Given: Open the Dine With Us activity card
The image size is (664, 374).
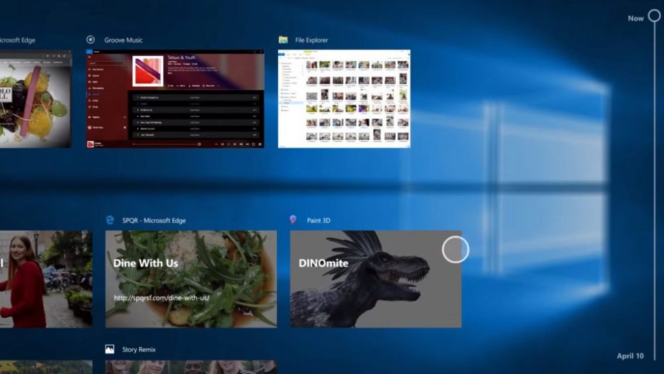Looking at the screenshot, I should (191, 279).
